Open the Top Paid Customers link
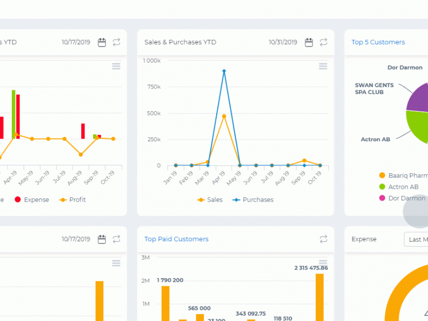Viewport: 428px width, 321px height. 177,239
